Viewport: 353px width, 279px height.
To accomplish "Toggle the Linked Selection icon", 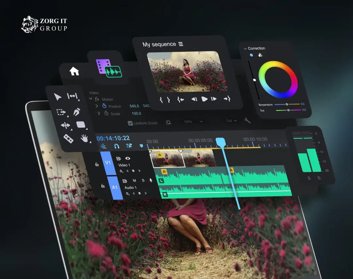I will pos(129,146).
